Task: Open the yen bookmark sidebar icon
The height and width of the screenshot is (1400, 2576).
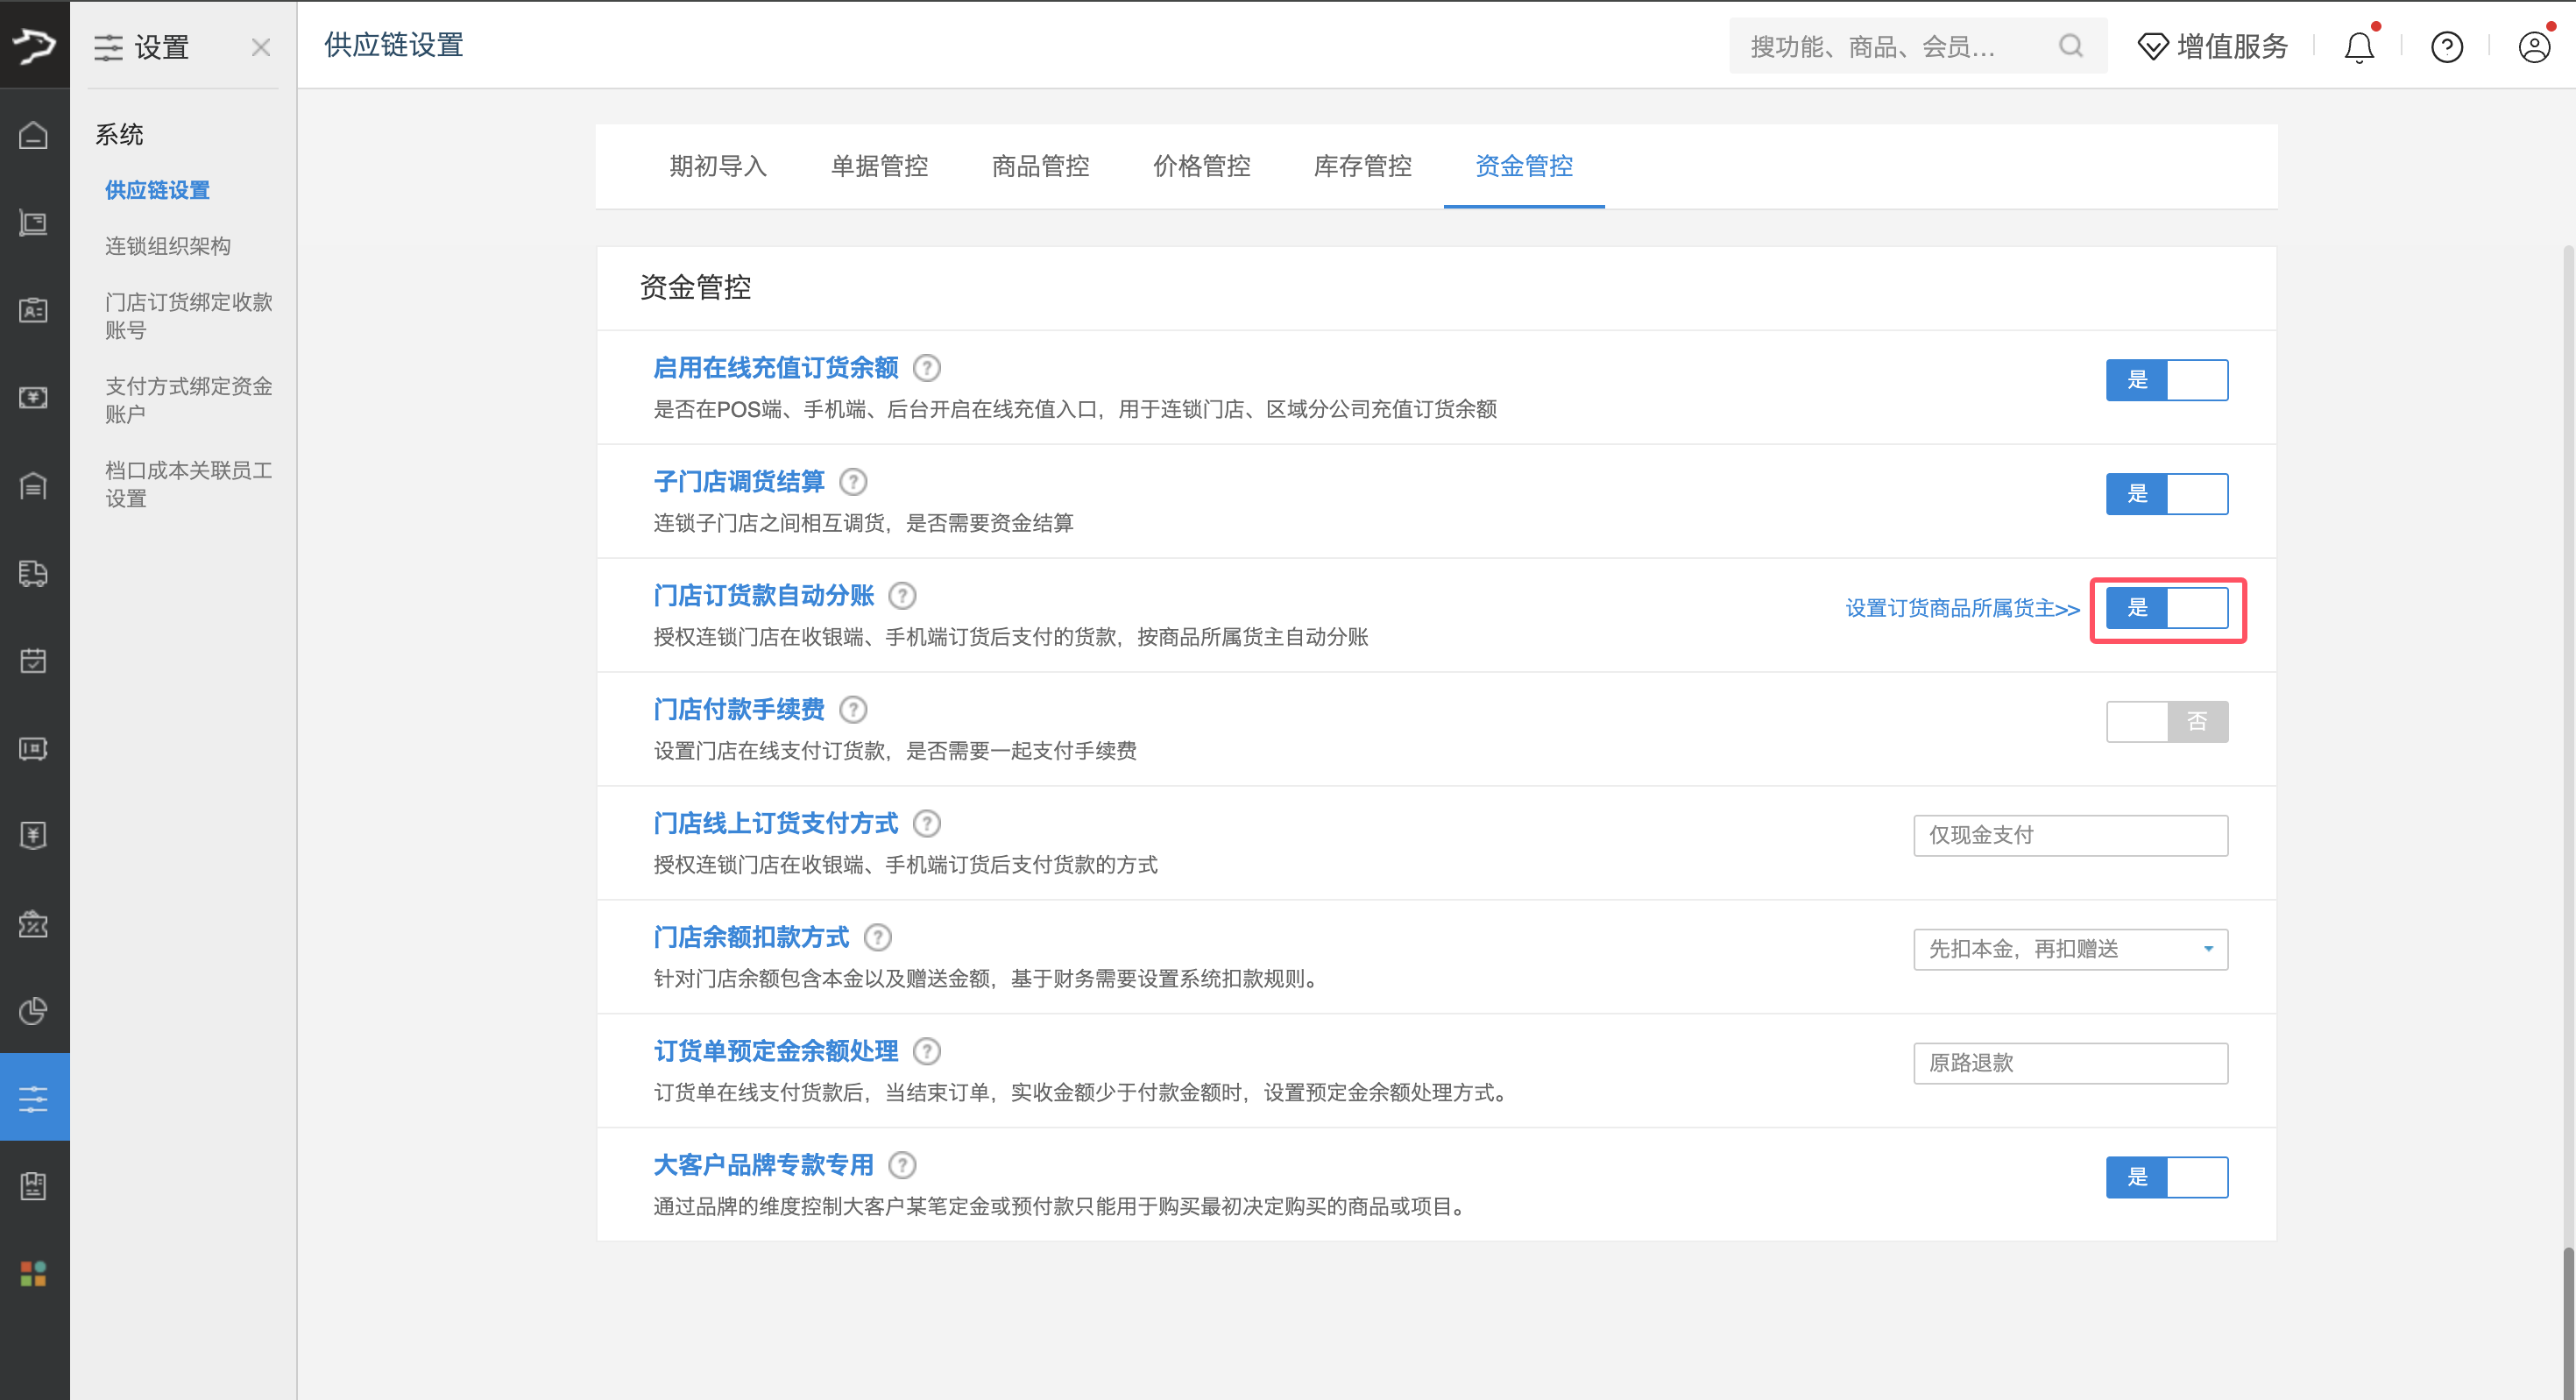Action: click(34, 836)
